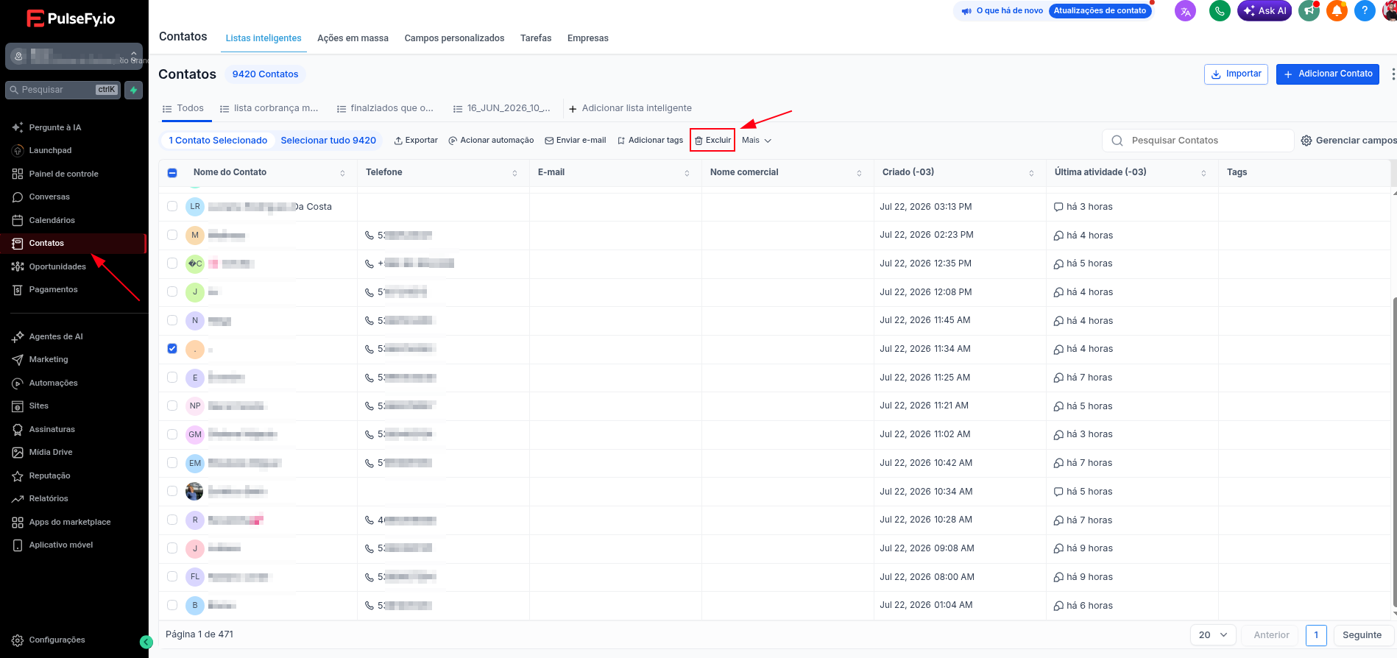
Task: Expand the Mais dropdown menu
Action: [757, 141]
